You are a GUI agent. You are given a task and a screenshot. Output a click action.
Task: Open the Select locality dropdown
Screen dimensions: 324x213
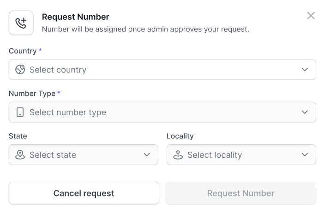pos(241,154)
